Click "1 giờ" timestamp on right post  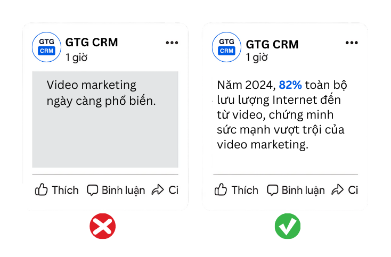click(256, 57)
